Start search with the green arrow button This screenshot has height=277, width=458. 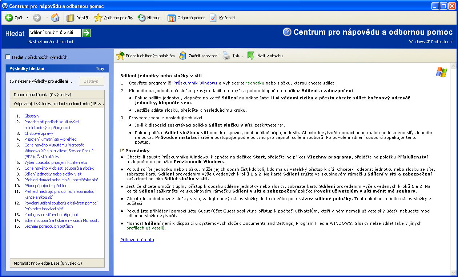click(x=87, y=33)
